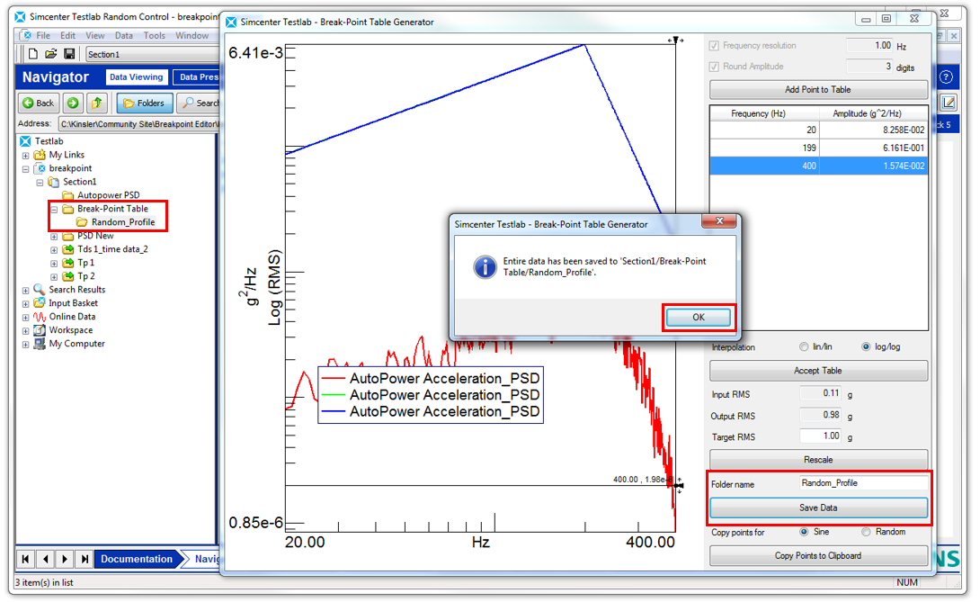Jump to first worksheet using navigation arrow

point(26,559)
